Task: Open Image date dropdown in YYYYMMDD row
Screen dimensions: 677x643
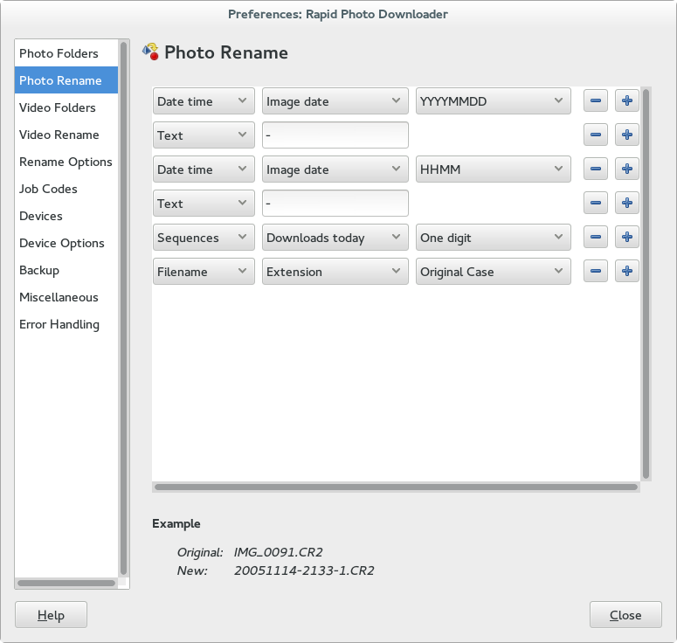Action: [x=335, y=101]
